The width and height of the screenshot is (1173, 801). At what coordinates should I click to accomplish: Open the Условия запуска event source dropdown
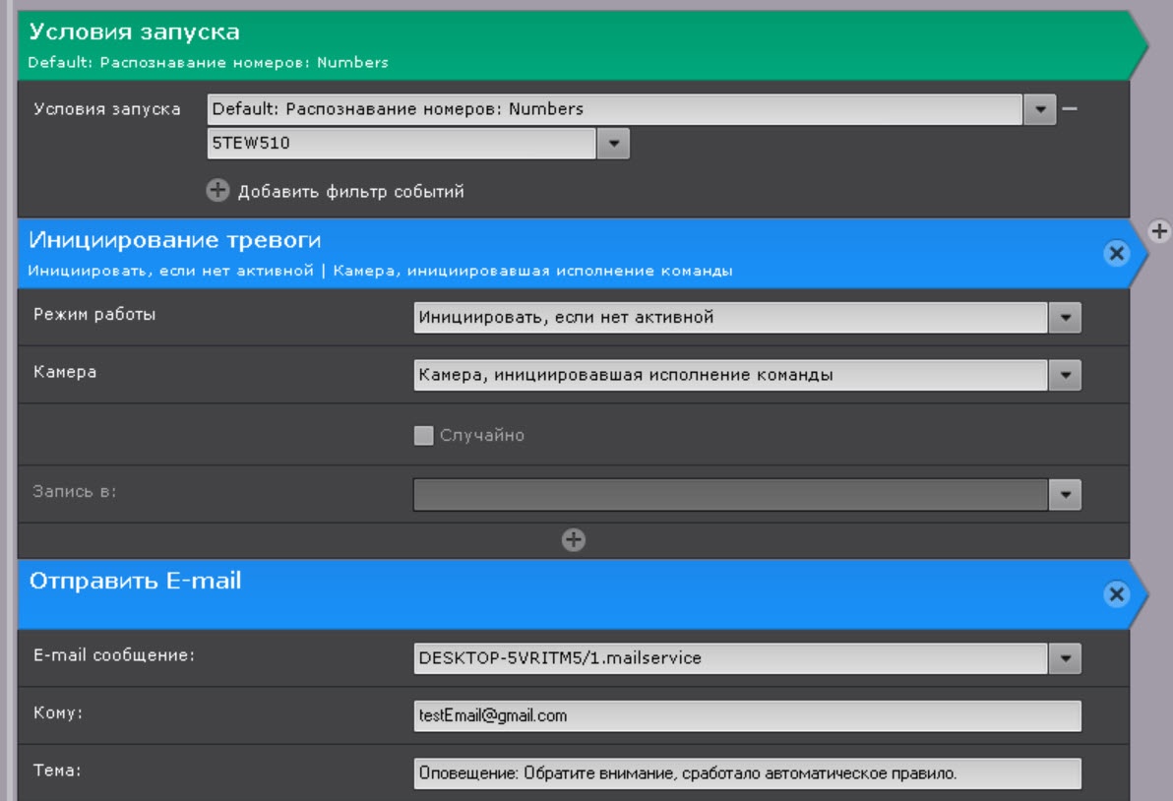pos(1039,109)
